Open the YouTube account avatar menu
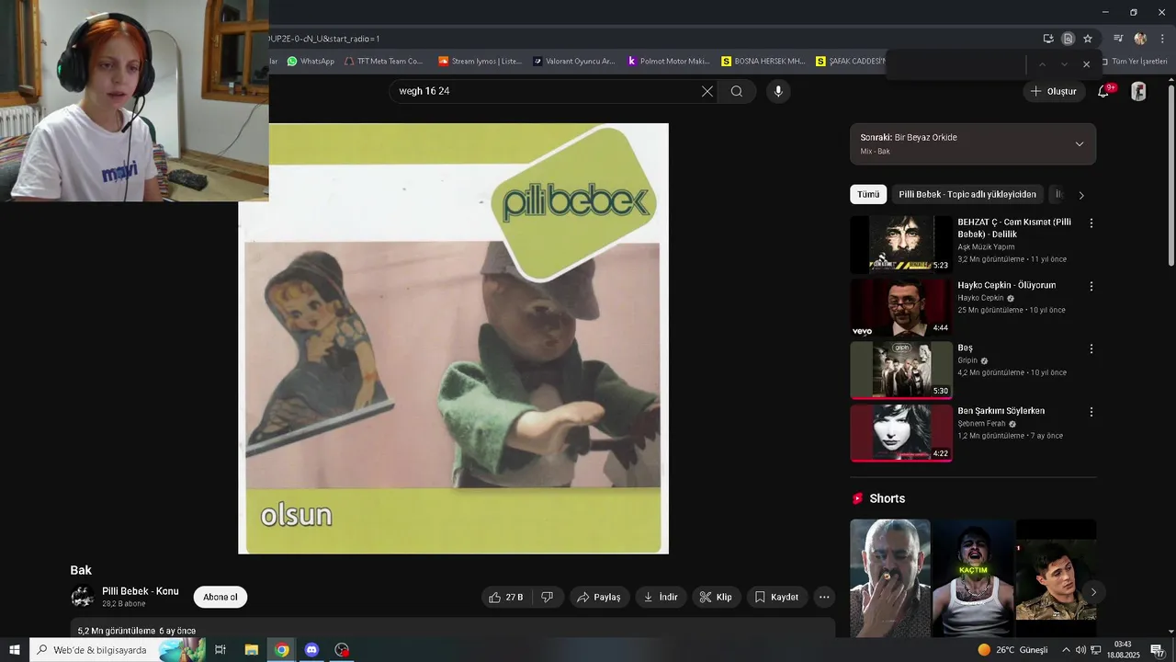Image resolution: width=1176 pixels, height=662 pixels. pos(1138,91)
